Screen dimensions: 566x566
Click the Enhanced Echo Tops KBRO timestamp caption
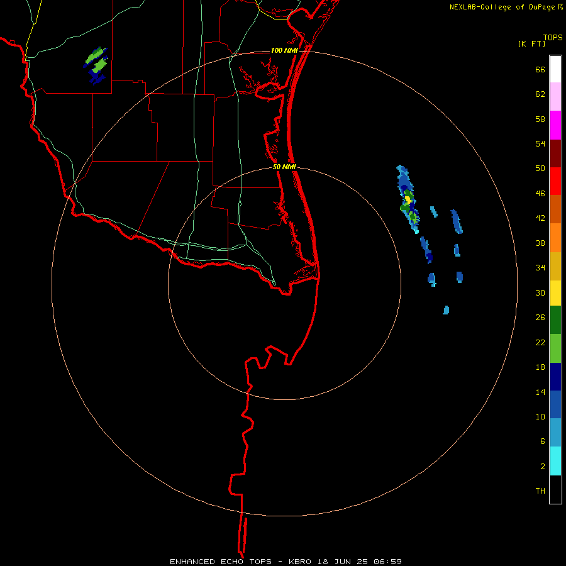(x=286, y=562)
